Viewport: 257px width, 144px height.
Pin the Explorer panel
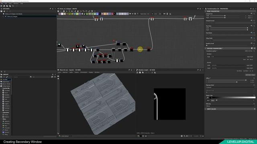point(50,9)
